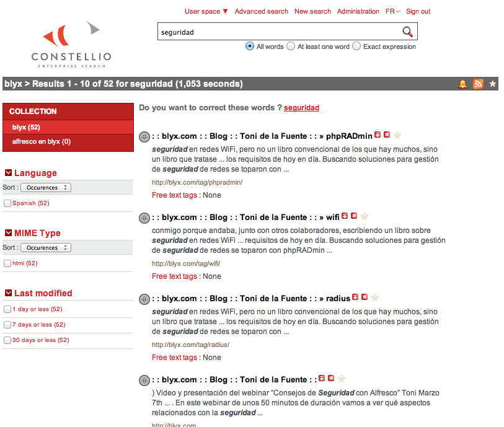Select At least one word option

click(291, 46)
